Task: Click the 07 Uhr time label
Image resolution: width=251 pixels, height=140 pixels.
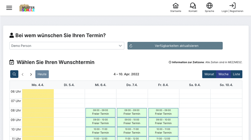Action: pos(16,101)
